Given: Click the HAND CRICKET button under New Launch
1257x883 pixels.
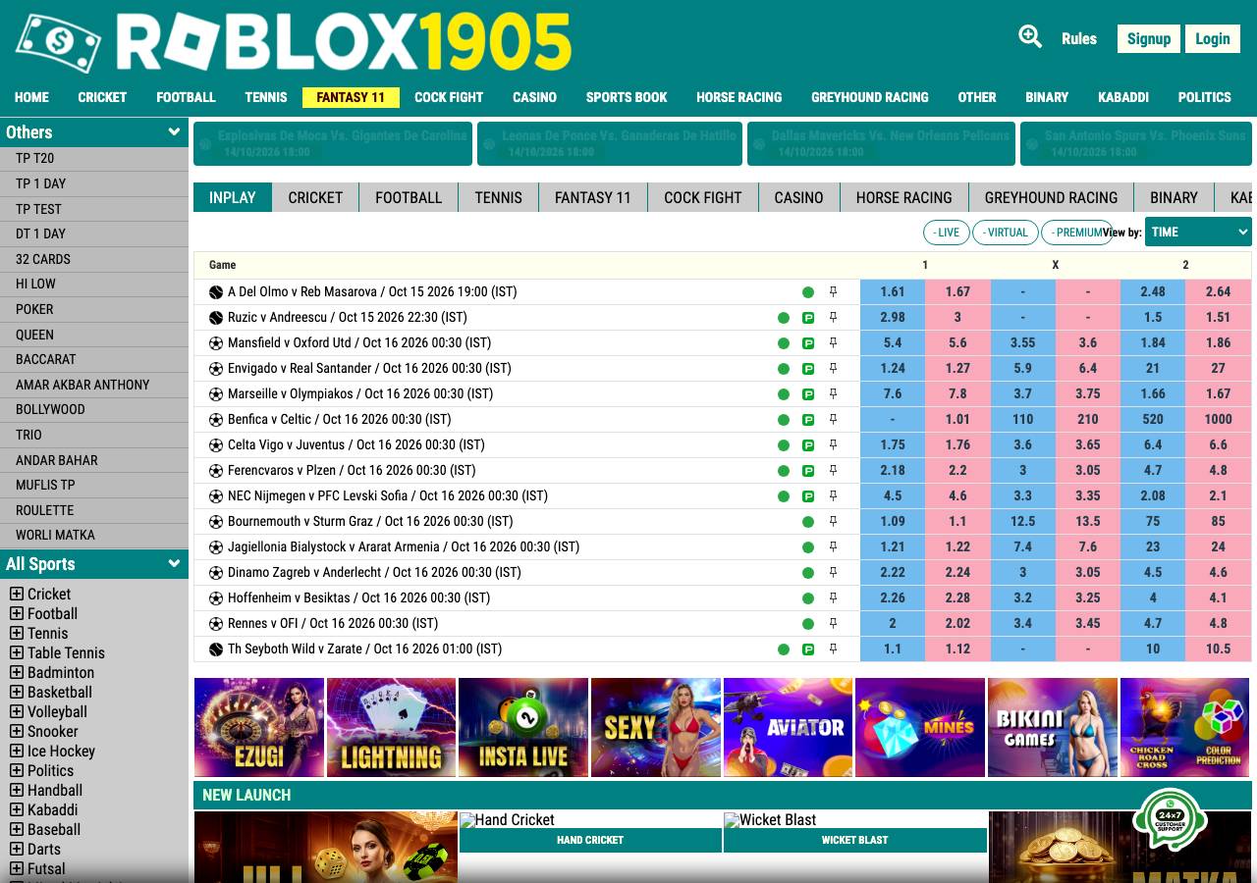Looking at the screenshot, I should tap(590, 840).
